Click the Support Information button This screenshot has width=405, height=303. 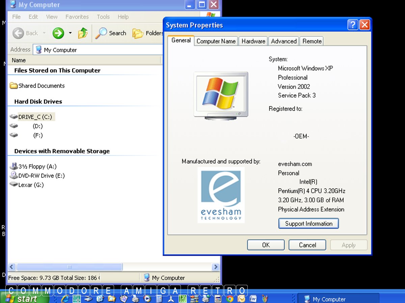pos(308,224)
